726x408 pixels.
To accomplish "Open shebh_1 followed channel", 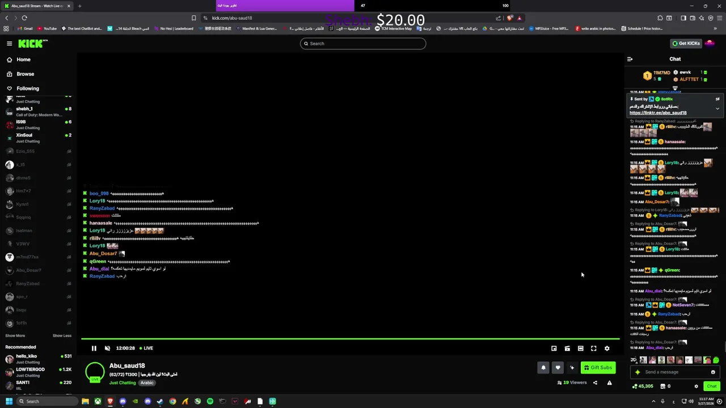I will [x=38, y=112].
